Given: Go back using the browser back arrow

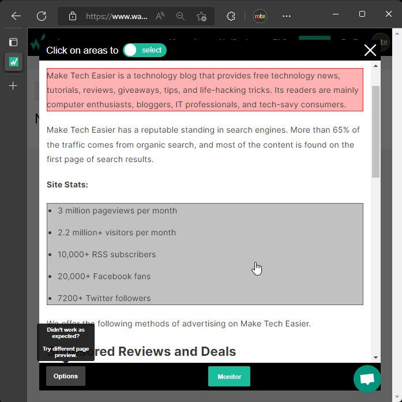Looking at the screenshot, I should click(16, 16).
